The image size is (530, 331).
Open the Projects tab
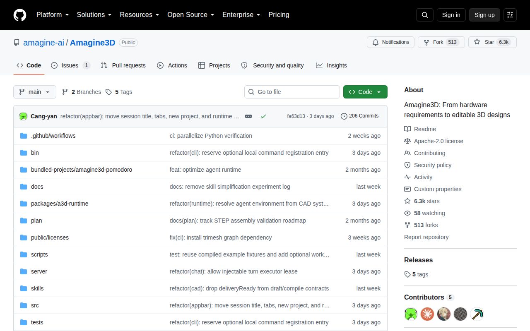point(214,65)
